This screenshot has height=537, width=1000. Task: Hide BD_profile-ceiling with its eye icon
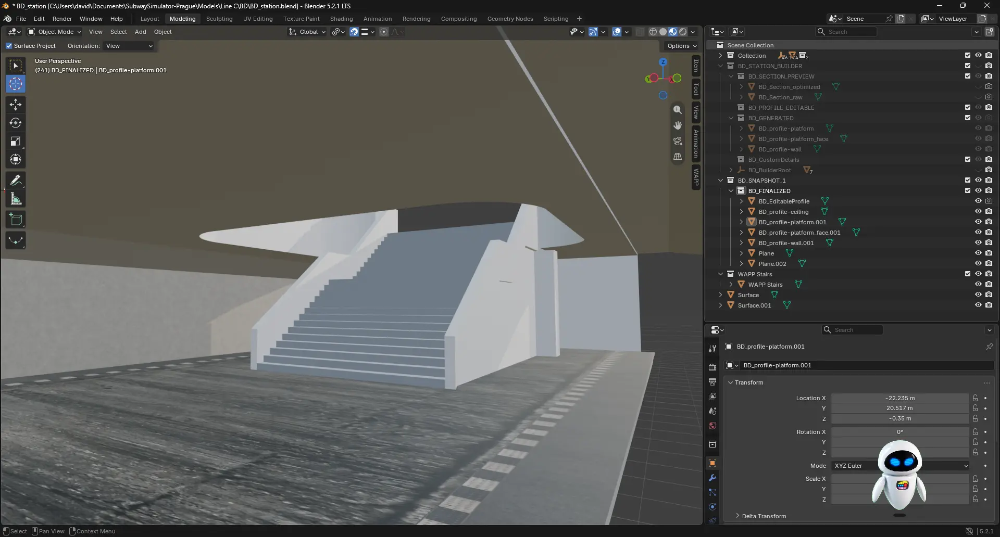point(978,211)
